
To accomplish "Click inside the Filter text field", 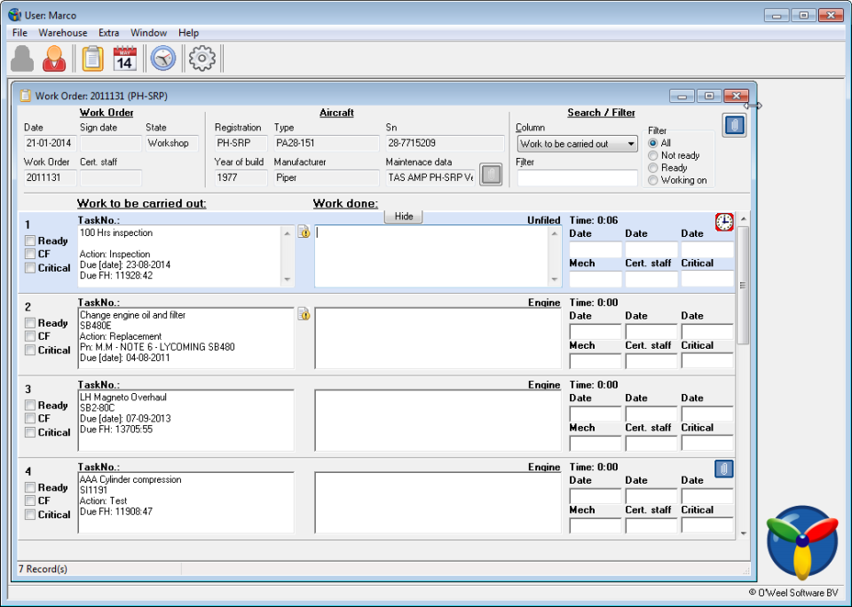I will pos(577,177).
